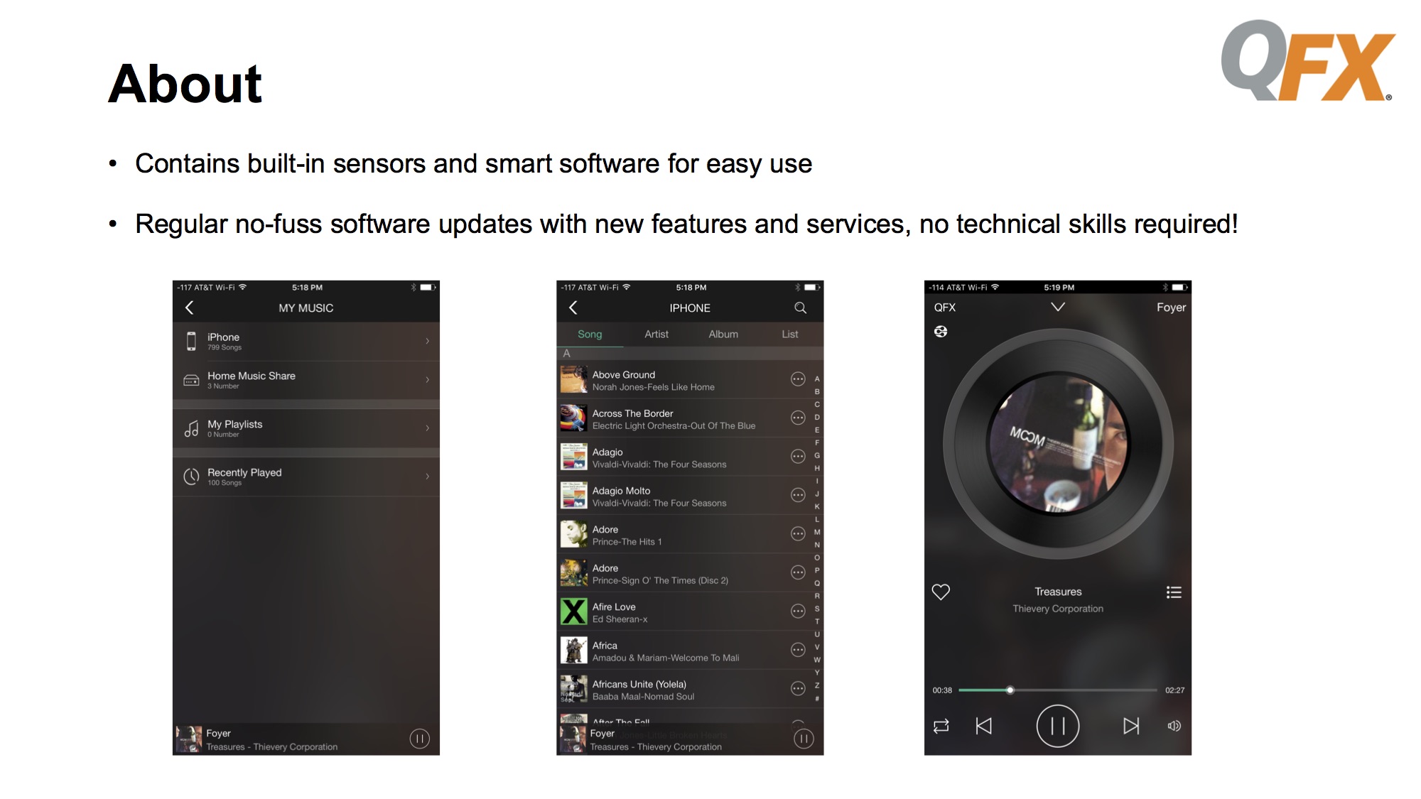
Task: Expand the Home Music Share row
Action: pyautogui.click(x=306, y=380)
